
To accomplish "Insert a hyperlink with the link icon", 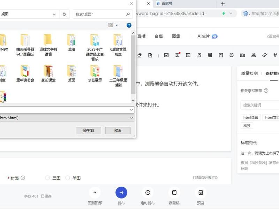I will click(x=264, y=55).
